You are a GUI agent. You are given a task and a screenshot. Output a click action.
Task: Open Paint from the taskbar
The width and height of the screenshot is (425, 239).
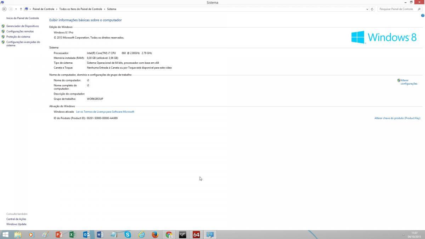pyautogui.click(x=45, y=234)
